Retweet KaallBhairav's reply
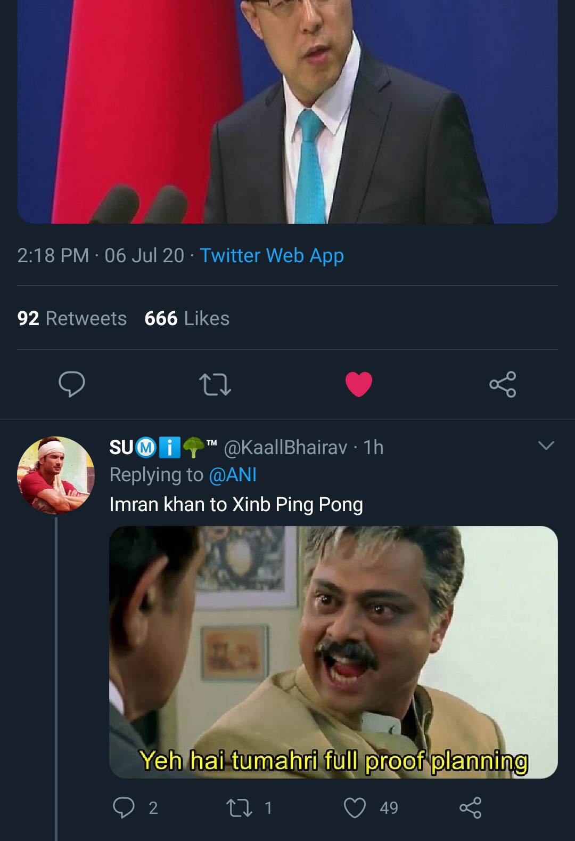 click(239, 807)
